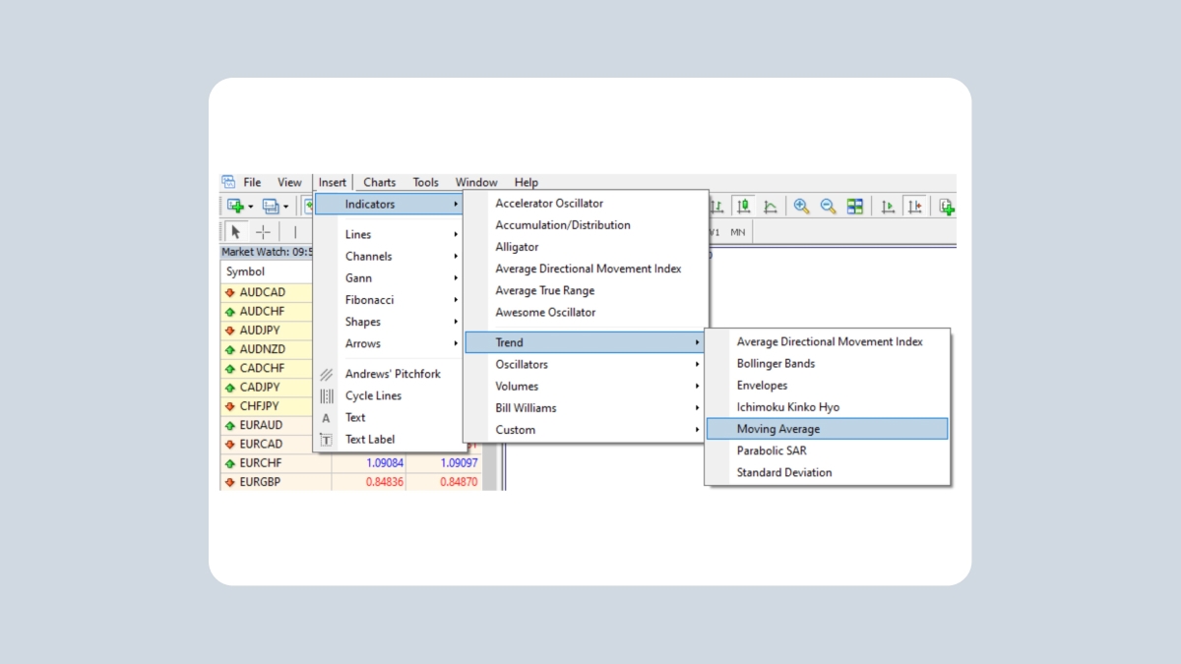This screenshot has height=664, width=1181.
Task: Open the Window menu
Action: point(476,182)
